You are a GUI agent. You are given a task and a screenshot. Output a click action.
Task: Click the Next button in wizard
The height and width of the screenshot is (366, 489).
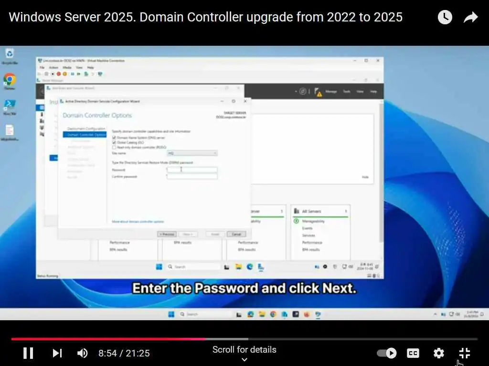point(188,234)
